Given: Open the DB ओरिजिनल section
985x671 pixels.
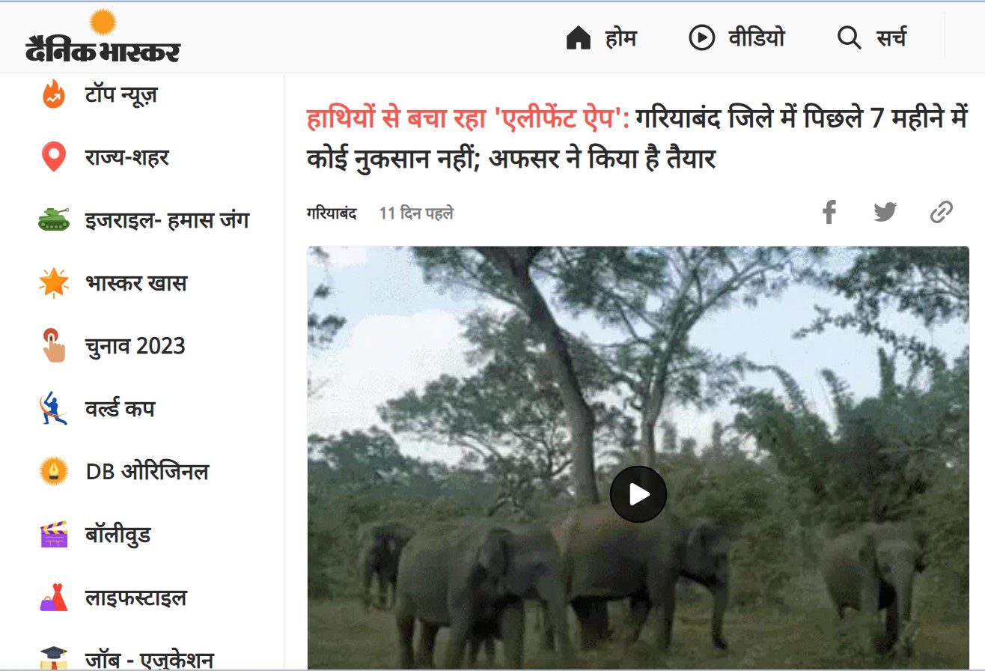Looking at the screenshot, I should (x=147, y=472).
